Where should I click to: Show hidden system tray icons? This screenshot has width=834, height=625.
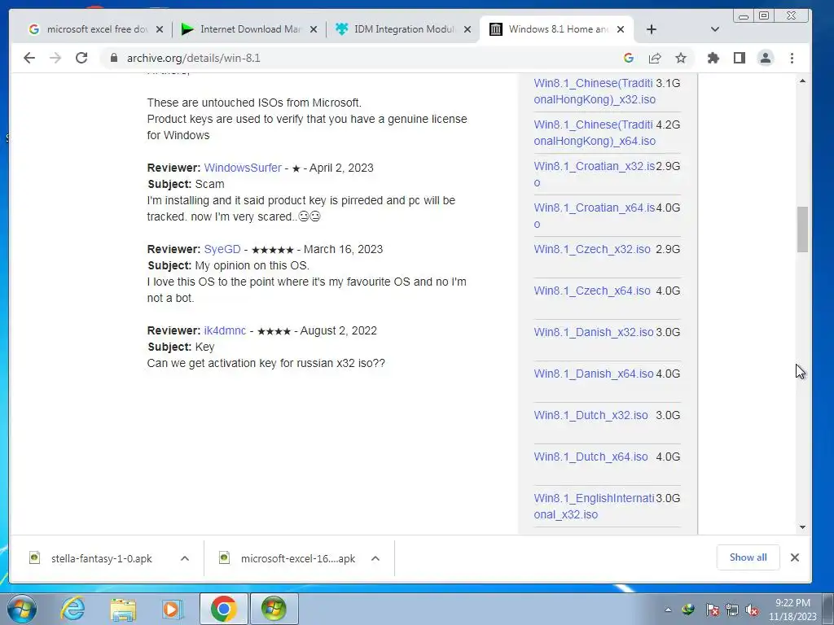[x=668, y=610]
